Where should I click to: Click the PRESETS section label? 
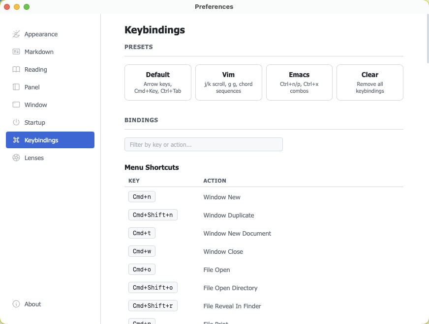[139, 47]
